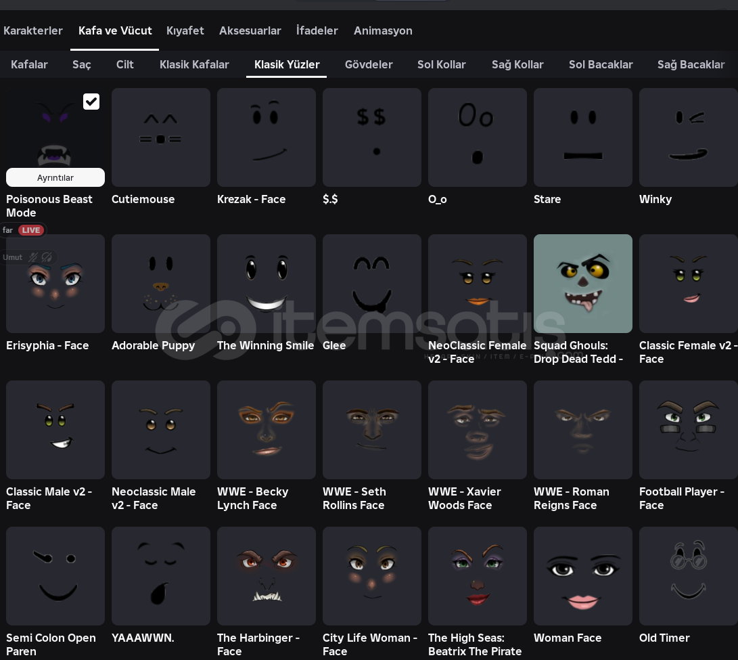
Task: Select the Old Timer face
Action: 688,575
